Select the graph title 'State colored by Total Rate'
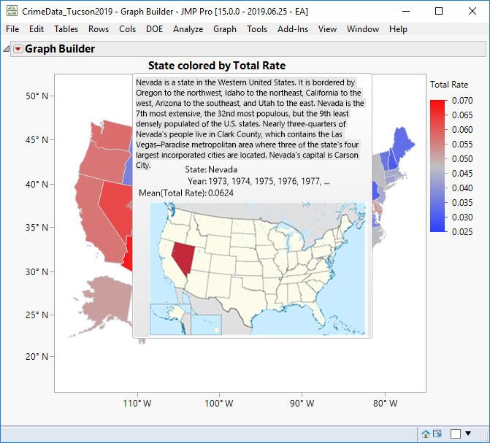 coord(217,66)
